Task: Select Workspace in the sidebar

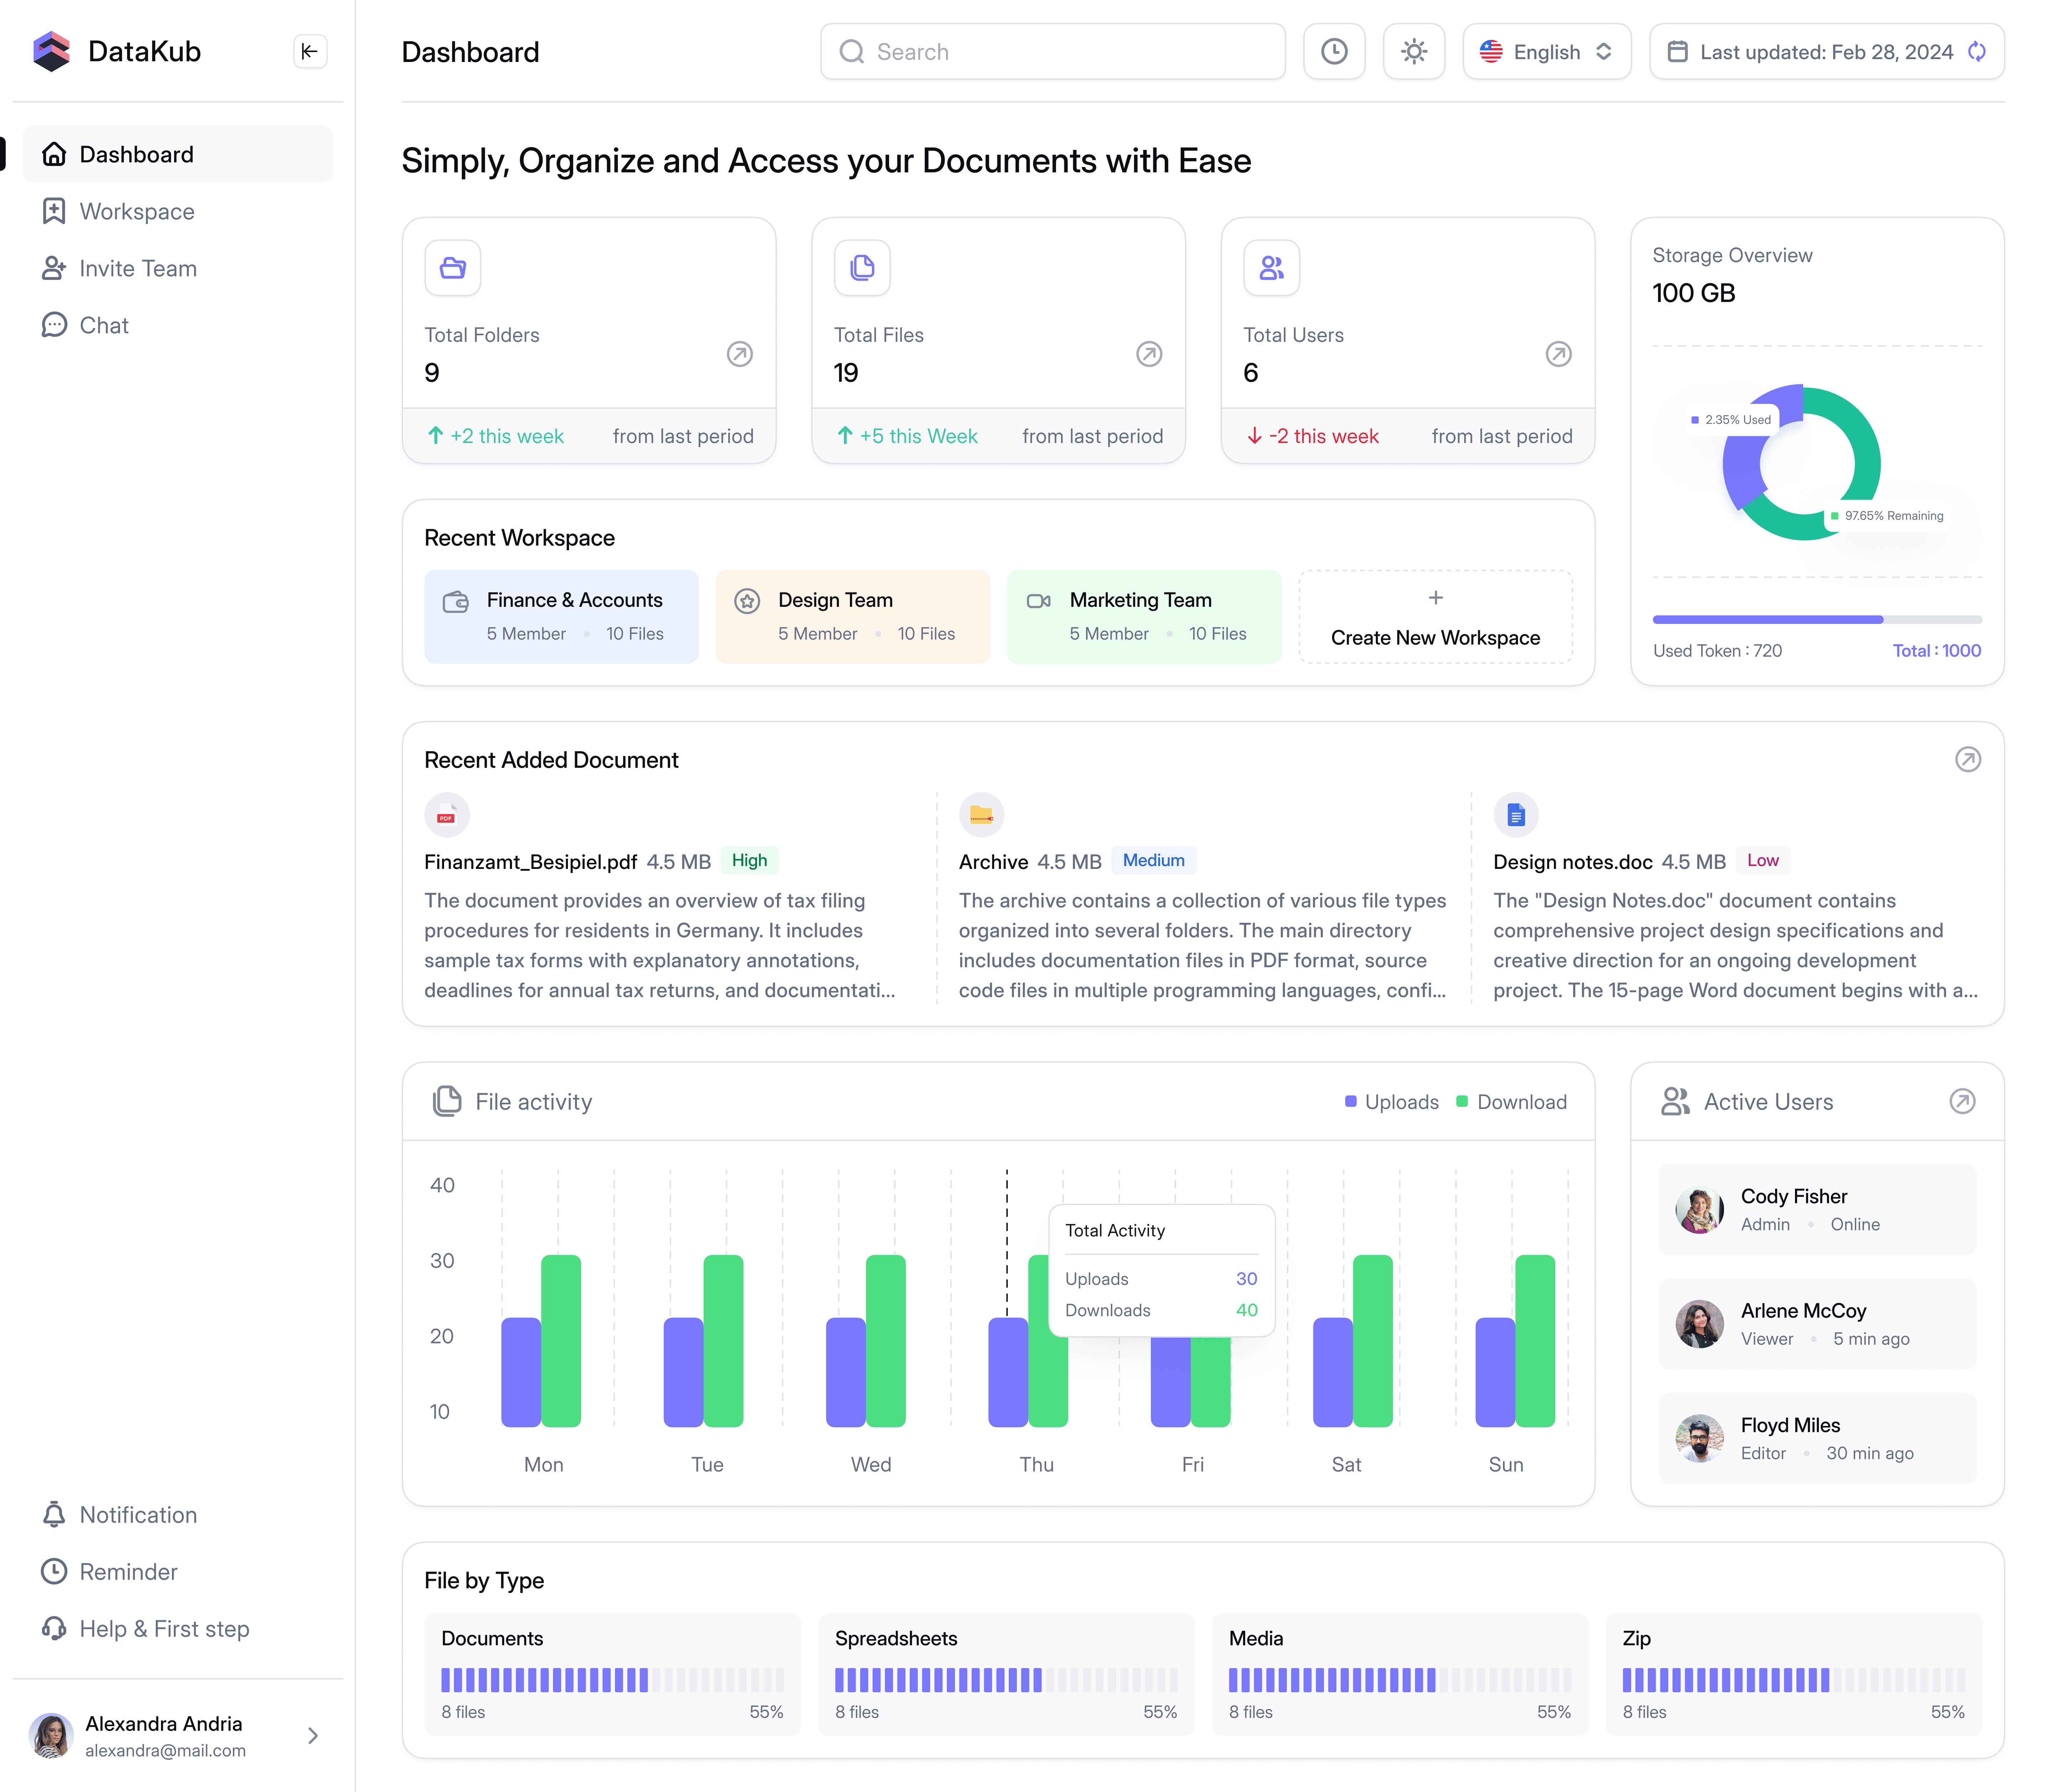Action: [x=137, y=211]
